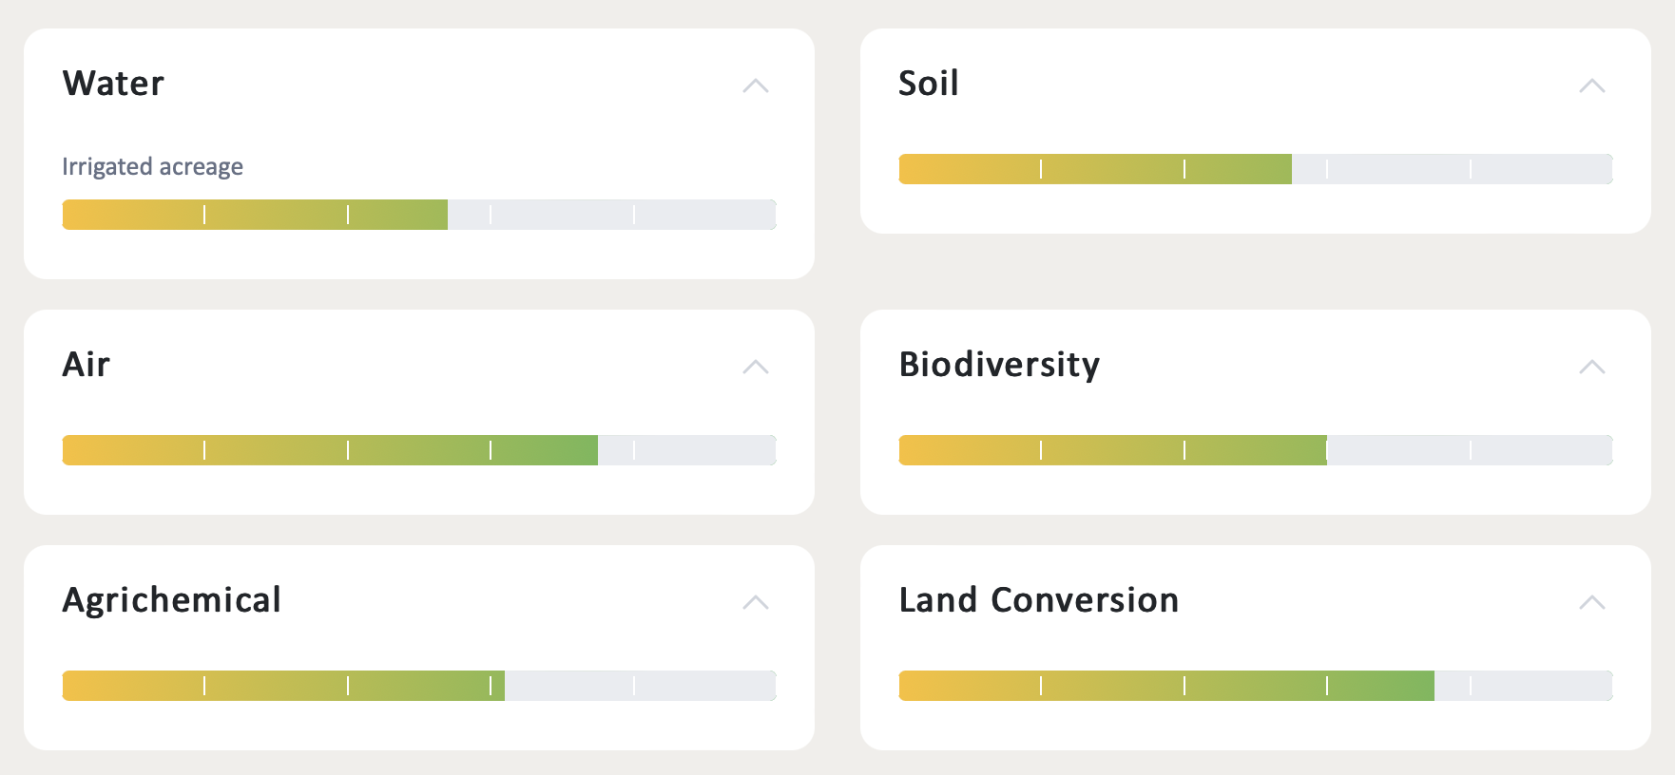Collapse the Water card chevron

click(x=755, y=85)
